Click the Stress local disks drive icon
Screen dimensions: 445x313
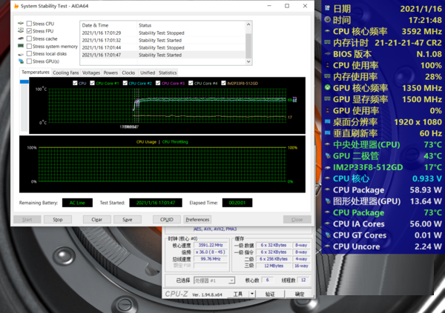point(21,54)
